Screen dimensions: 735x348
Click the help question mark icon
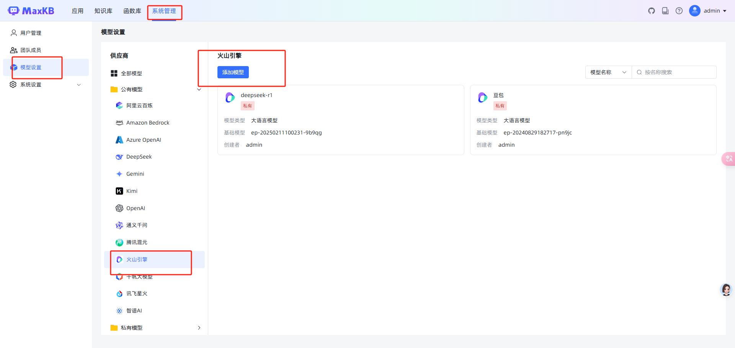click(x=679, y=11)
